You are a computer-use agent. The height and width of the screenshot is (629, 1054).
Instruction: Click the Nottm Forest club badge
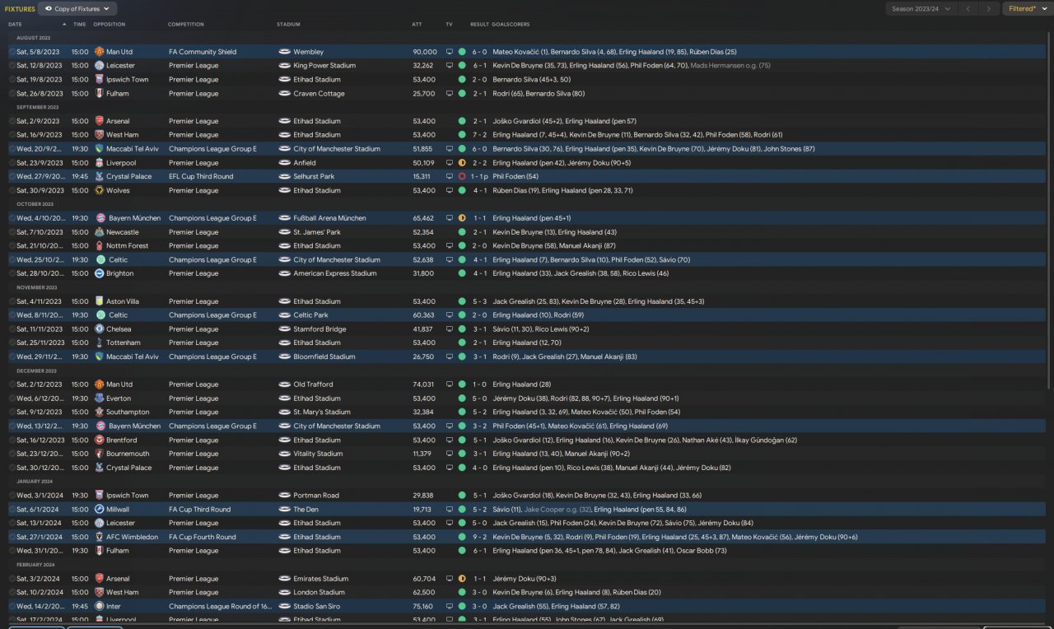[x=99, y=245]
